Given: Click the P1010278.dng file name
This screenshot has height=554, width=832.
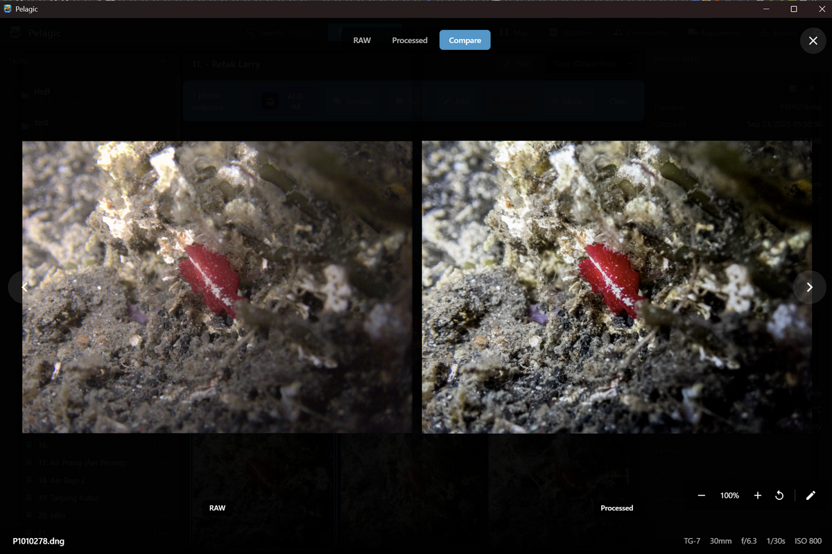Looking at the screenshot, I should point(39,541).
